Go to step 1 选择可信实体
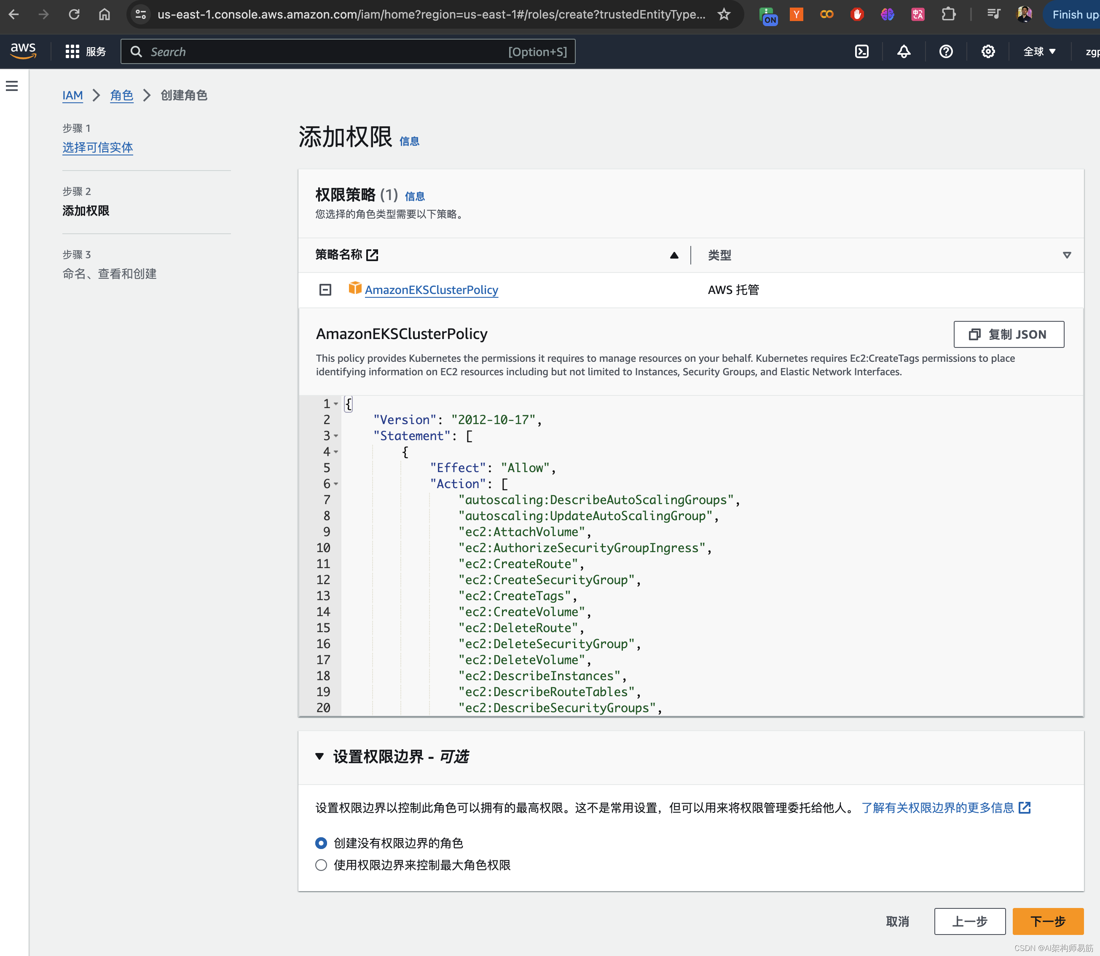Screen dimensions: 1100x956 pos(98,147)
